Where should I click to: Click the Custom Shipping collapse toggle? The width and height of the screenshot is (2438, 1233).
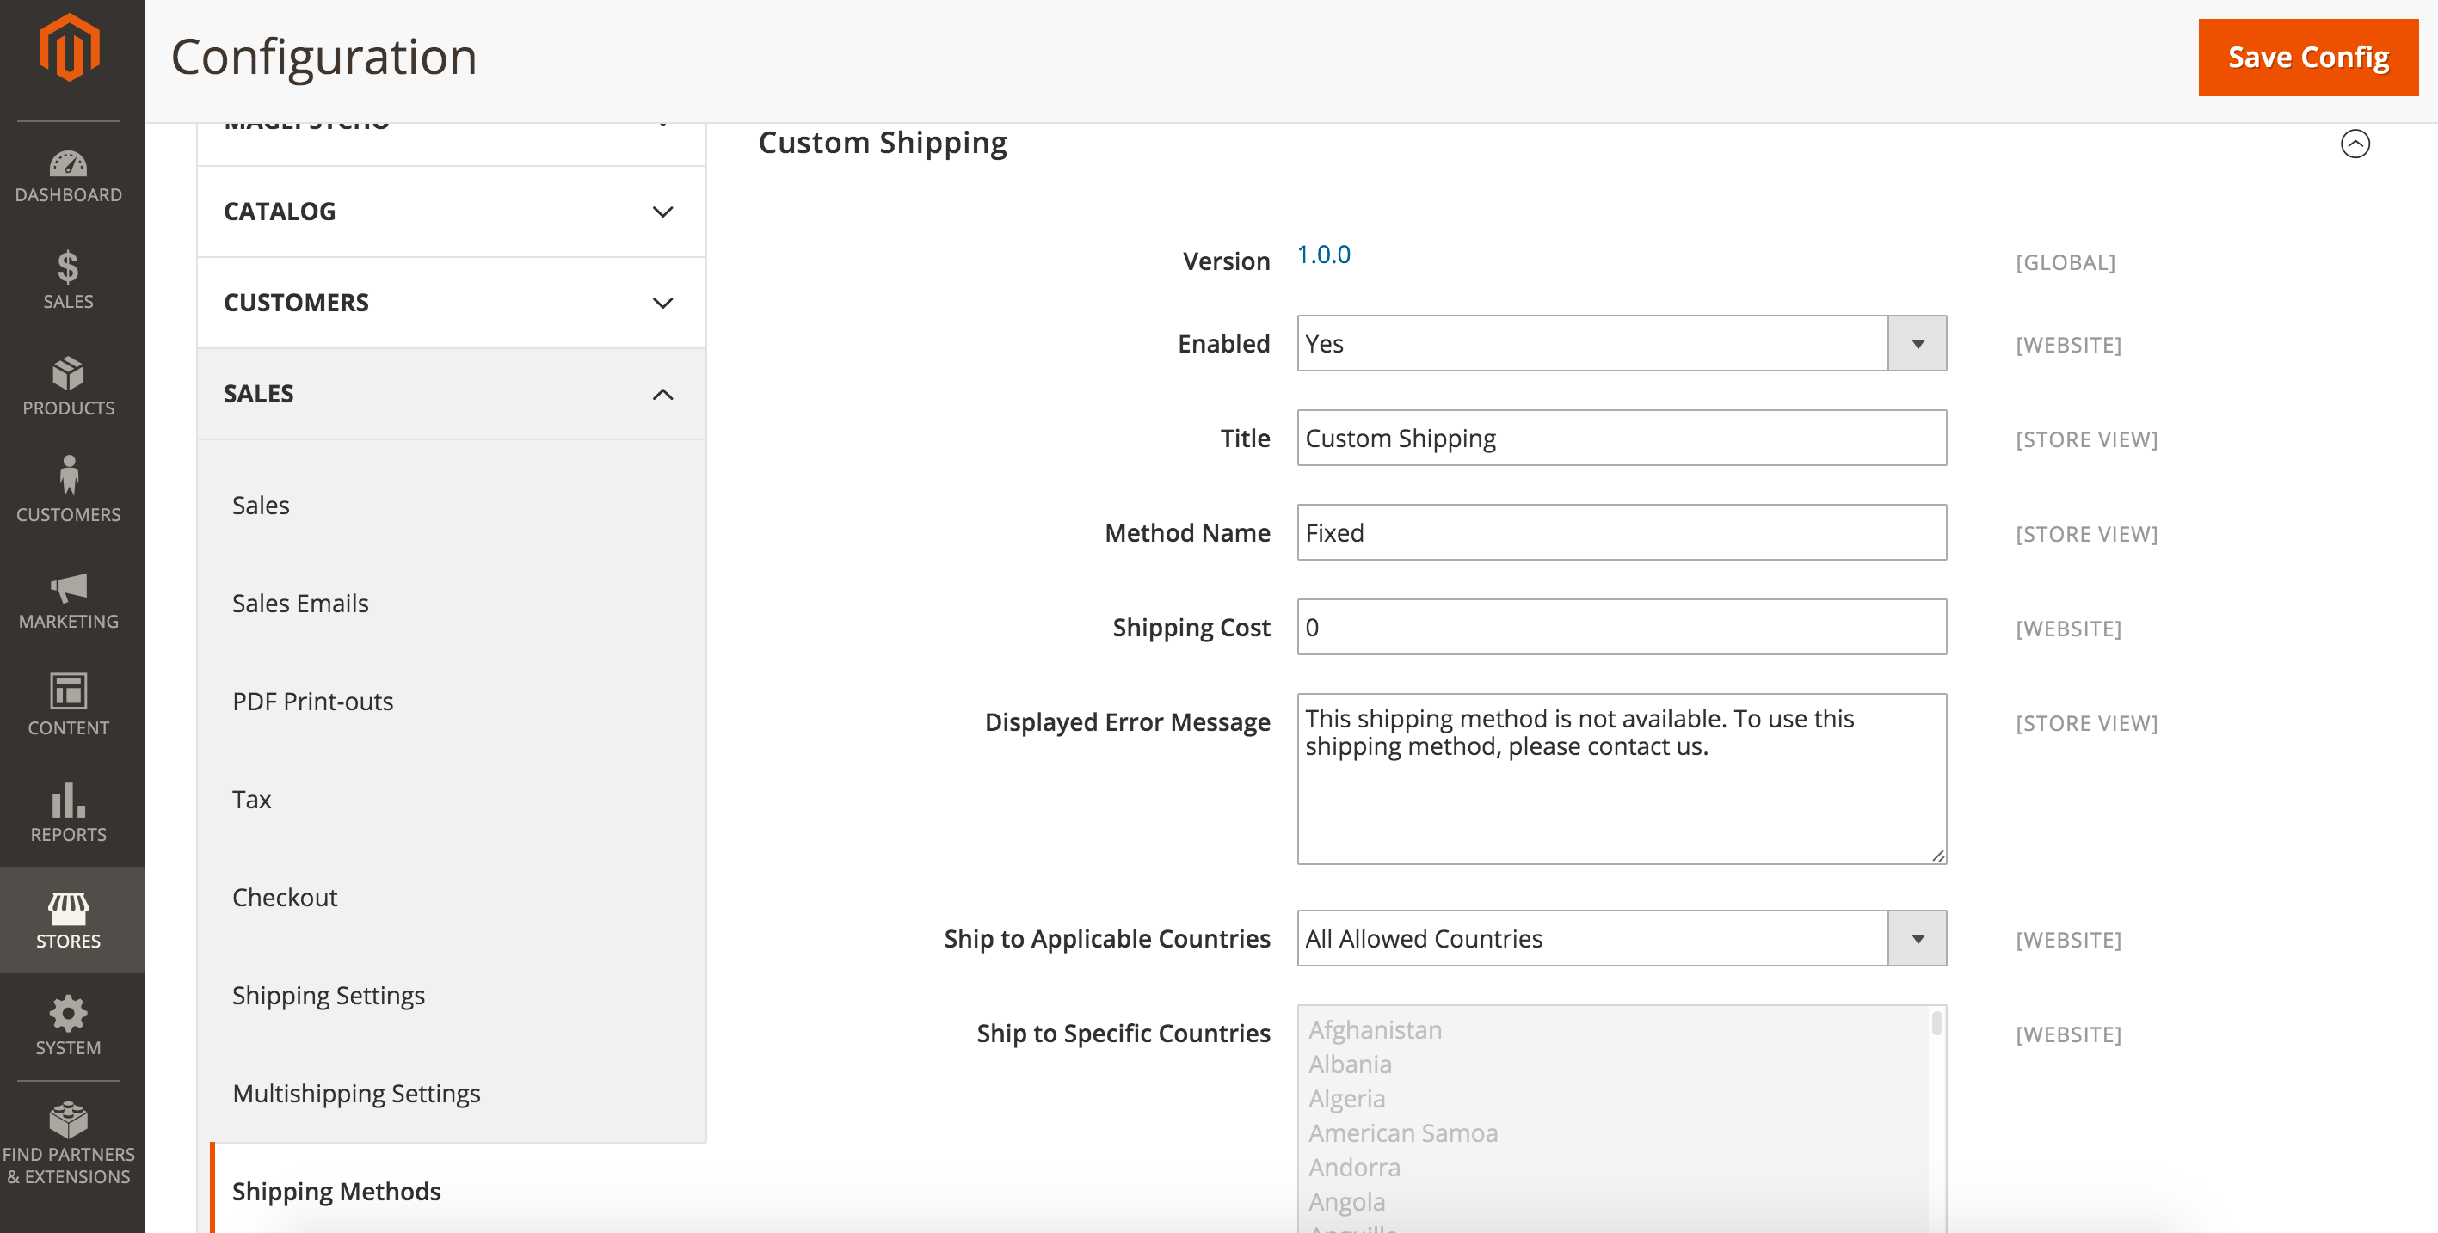[x=2355, y=143]
